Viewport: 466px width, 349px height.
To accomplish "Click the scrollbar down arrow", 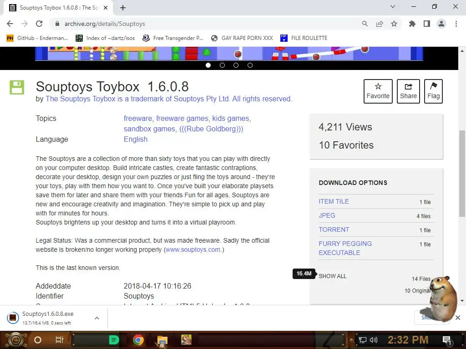I will [462, 301].
